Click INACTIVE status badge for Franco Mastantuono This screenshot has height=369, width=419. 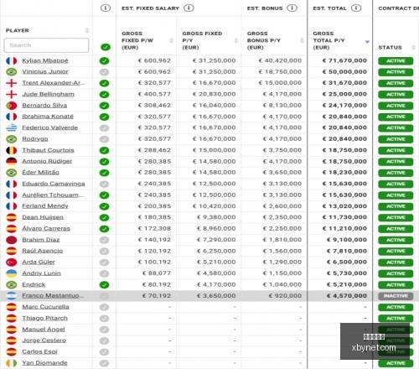click(x=396, y=296)
